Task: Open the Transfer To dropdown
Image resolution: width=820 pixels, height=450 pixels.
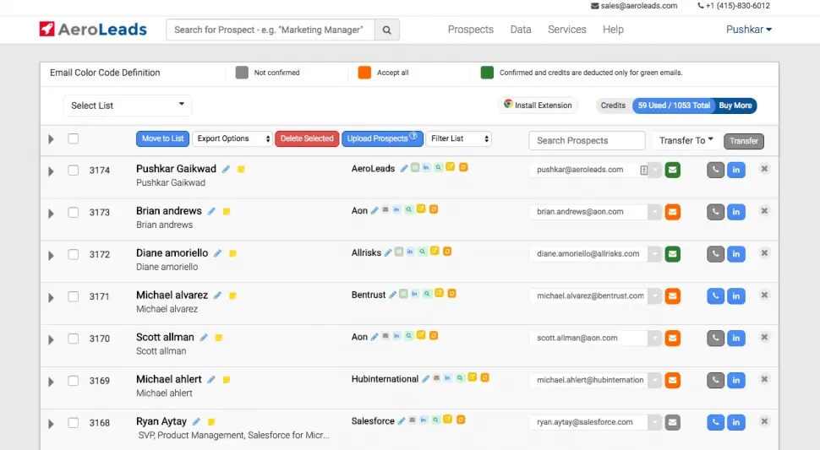Action: click(686, 140)
